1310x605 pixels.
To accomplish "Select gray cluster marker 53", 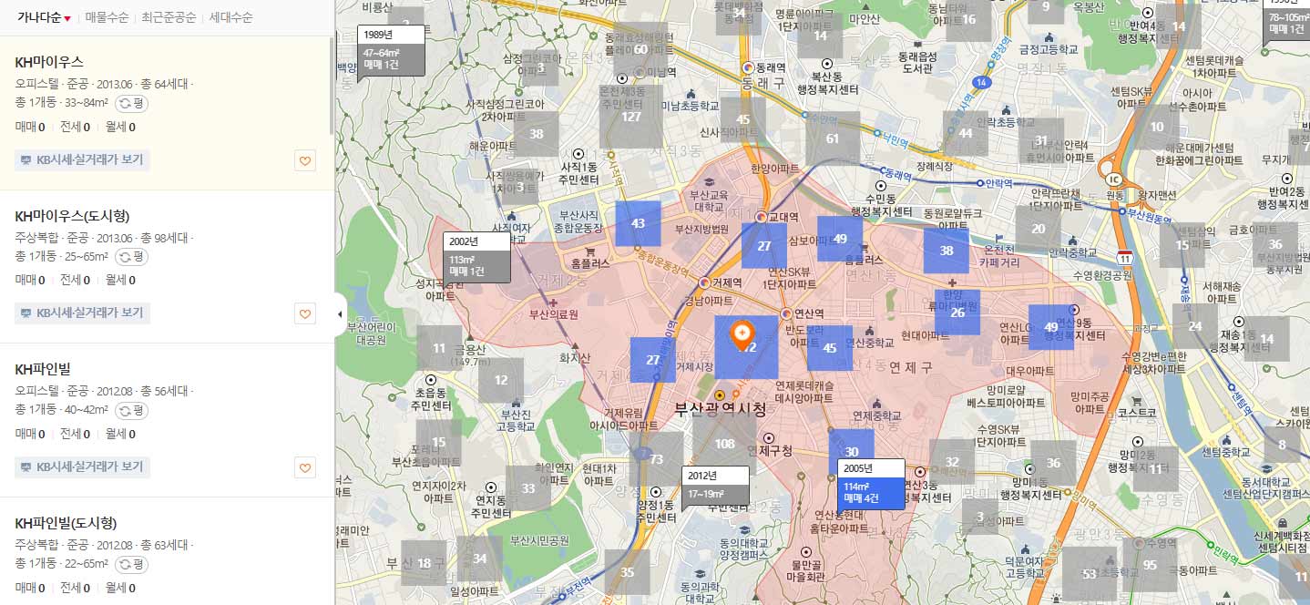I will tap(1089, 574).
